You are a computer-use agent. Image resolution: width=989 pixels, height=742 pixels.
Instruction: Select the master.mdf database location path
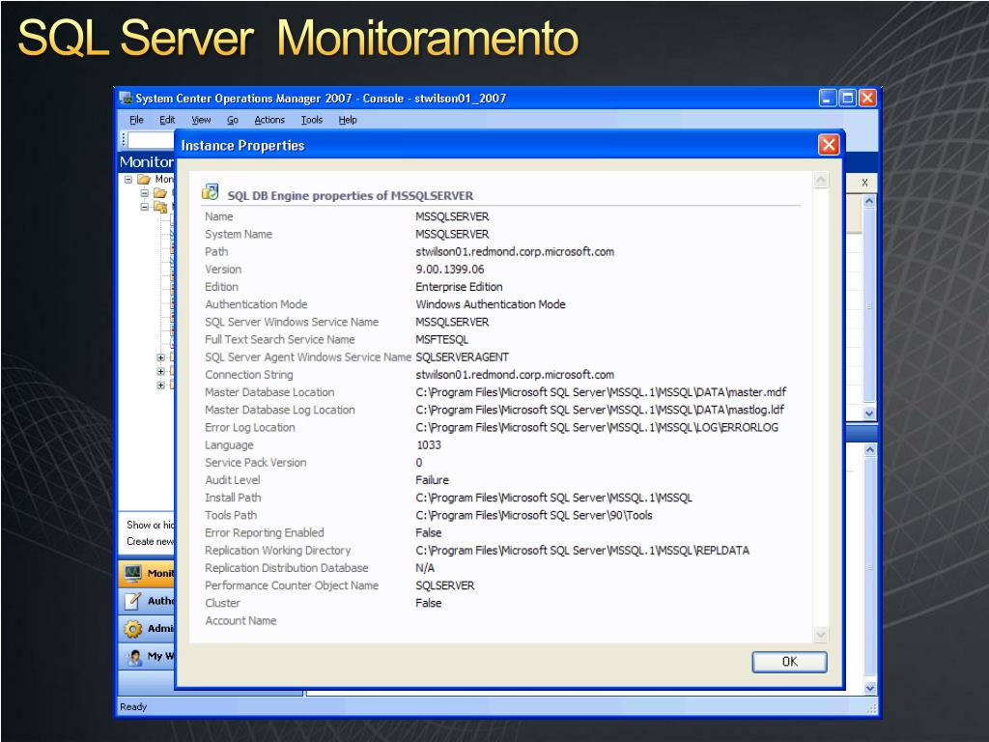point(601,392)
